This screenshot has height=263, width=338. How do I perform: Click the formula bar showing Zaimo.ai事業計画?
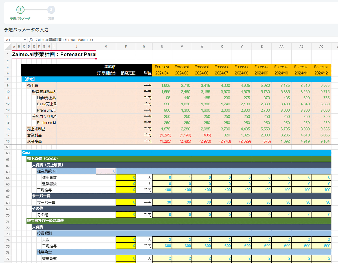(186, 40)
